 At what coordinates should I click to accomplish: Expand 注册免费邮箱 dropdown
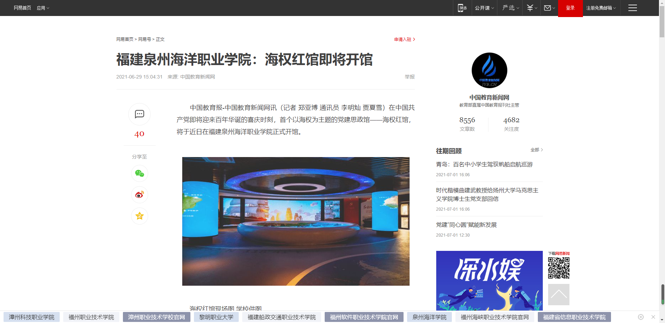coord(601,8)
